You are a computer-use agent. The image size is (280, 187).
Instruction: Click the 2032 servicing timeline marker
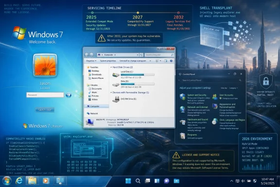[x=178, y=13]
